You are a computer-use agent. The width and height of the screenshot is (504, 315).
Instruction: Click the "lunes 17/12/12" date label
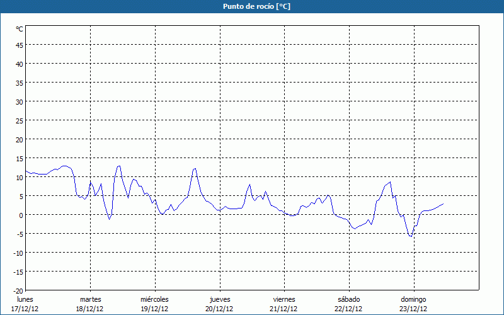click(x=25, y=304)
